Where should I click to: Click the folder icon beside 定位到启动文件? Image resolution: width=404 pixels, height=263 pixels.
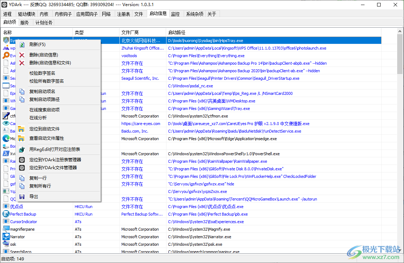click(x=21, y=129)
